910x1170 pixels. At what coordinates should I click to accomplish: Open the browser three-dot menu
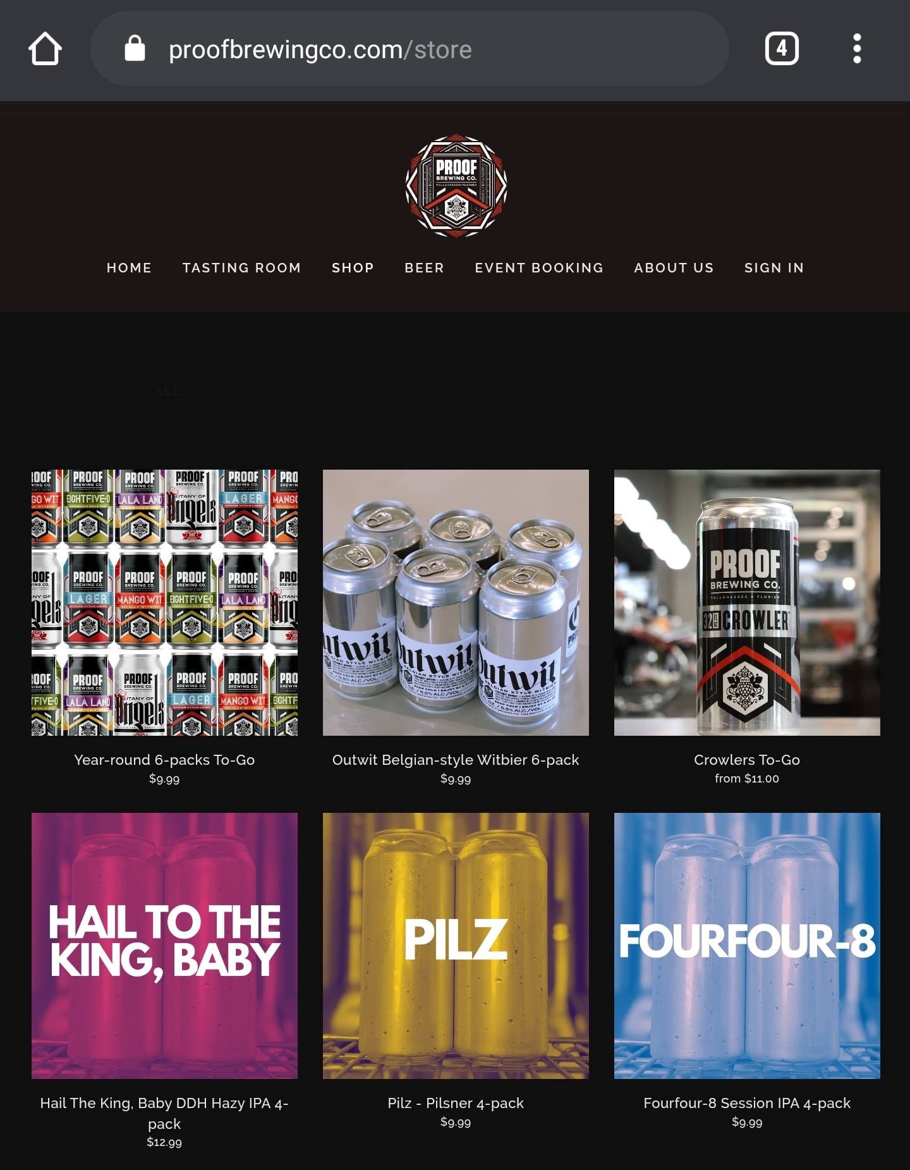point(857,49)
